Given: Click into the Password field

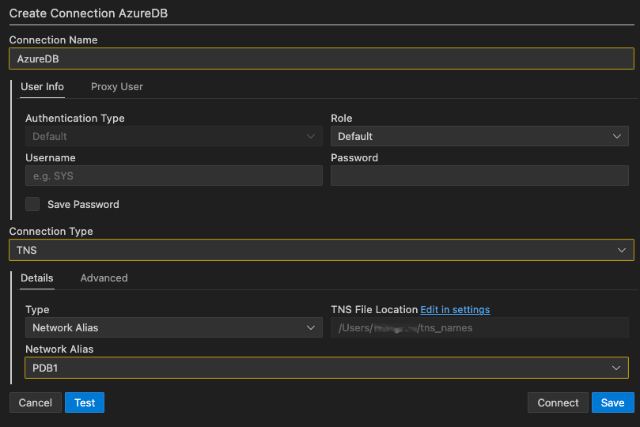Looking at the screenshot, I should (x=479, y=176).
